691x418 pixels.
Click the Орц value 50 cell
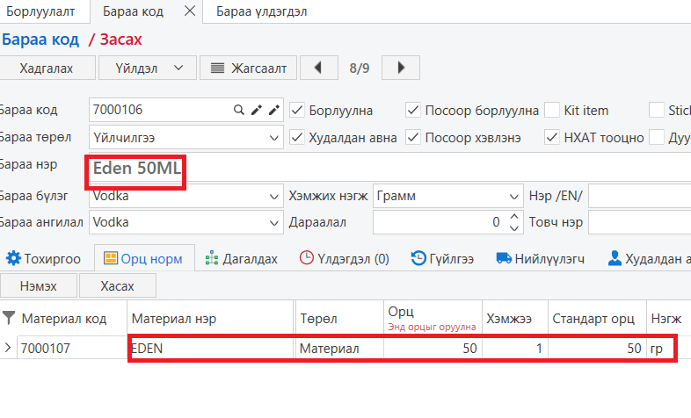[x=433, y=348]
